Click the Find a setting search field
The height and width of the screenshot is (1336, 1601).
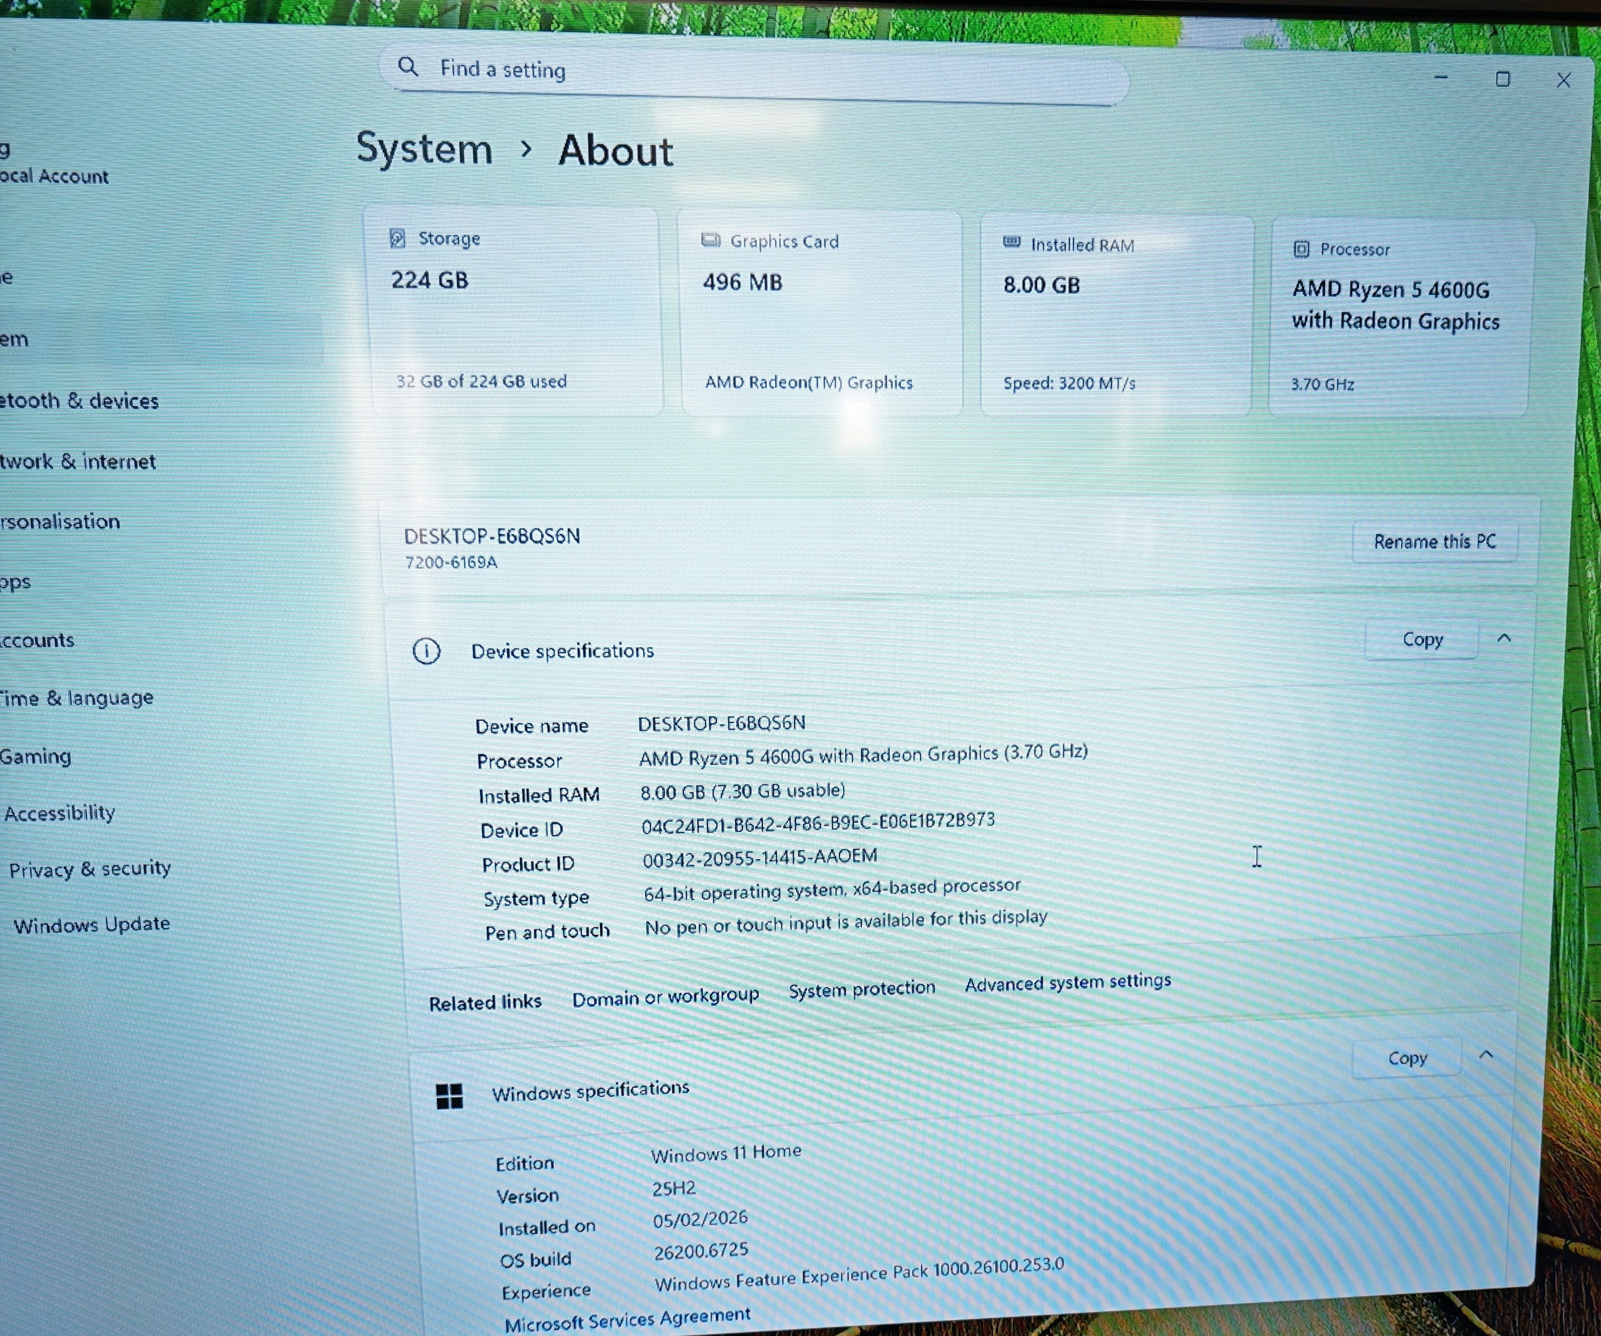click(x=753, y=71)
